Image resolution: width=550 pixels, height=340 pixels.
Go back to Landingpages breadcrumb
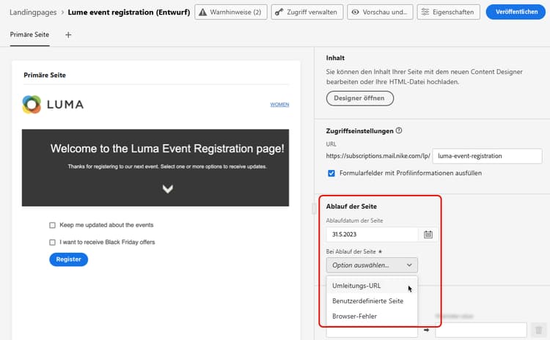pyautogui.click(x=33, y=12)
